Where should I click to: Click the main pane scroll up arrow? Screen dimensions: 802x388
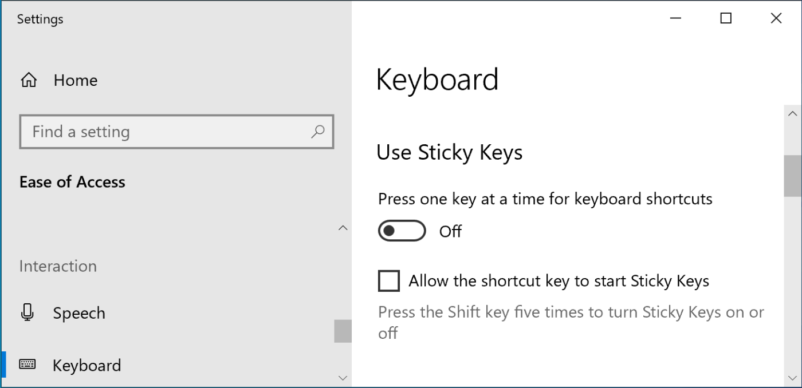(x=793, y=113)
